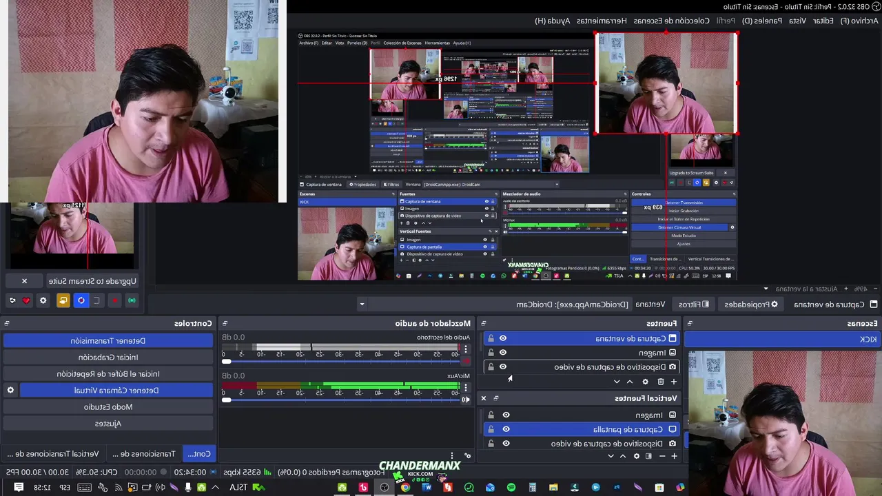882x496 pixels.
Task: Click Iniciar el Búfer de Repetición
Action: tap(108, 373)
